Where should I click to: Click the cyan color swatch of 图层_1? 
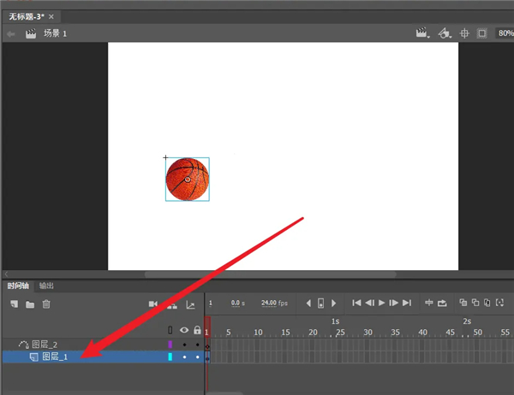point(170,357)
